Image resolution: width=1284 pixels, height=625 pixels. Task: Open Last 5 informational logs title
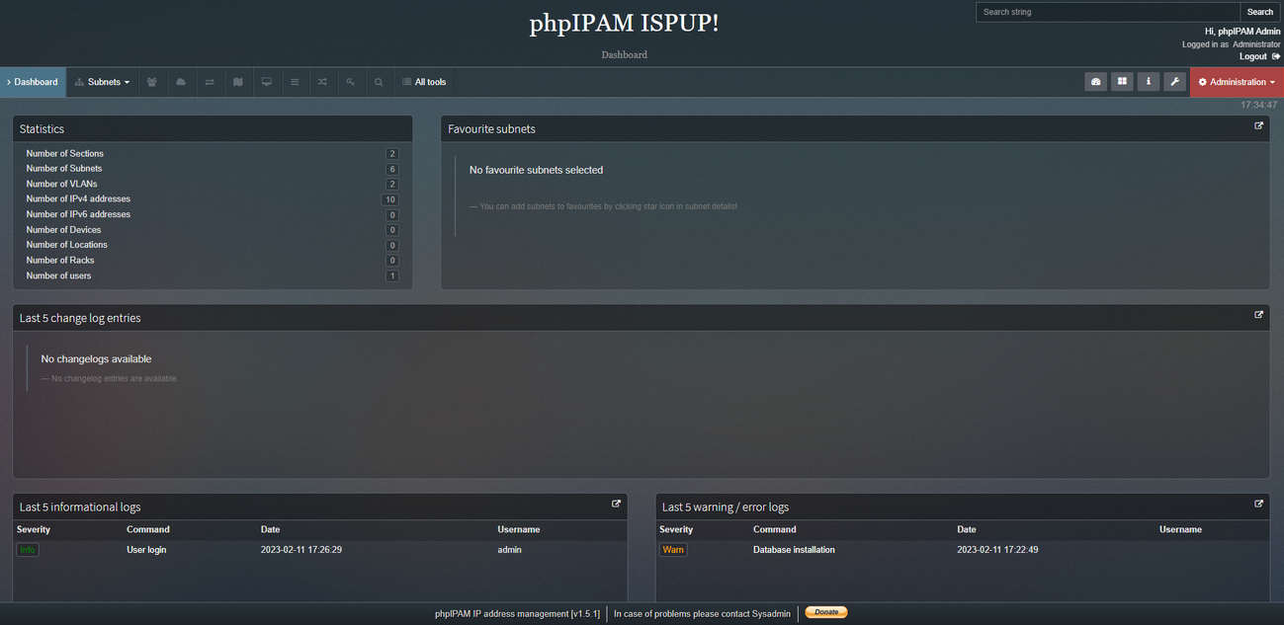coord(80,507)
